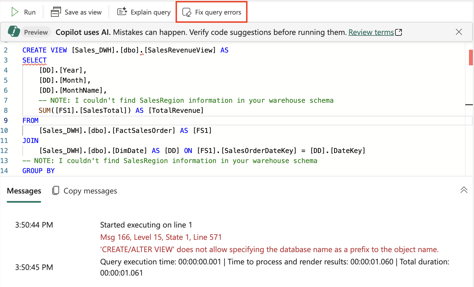Viewport: 474px width, 287px height.
Task: Click the CREATE/ALTER VIEW error description
Action: (x=269, y=250)
